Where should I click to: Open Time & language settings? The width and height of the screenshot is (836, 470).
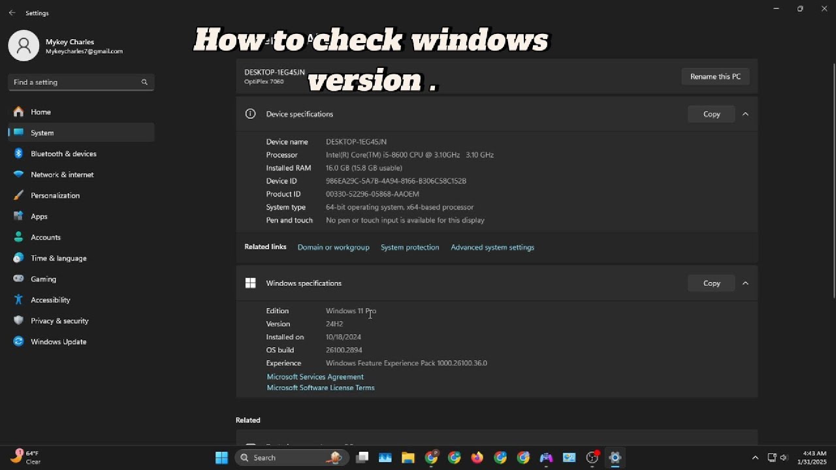coord(81,258)
